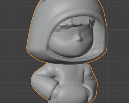
Task: Click the right front tooth of the hood
Action: [85, 21]
